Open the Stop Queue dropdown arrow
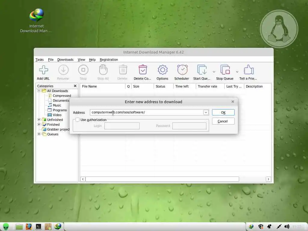Image resolution: width=308 pixels, height=231 pixels. pos(237,72)
